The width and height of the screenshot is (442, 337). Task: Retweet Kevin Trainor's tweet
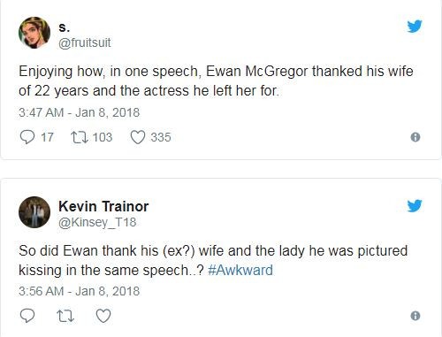coord(65,316)
